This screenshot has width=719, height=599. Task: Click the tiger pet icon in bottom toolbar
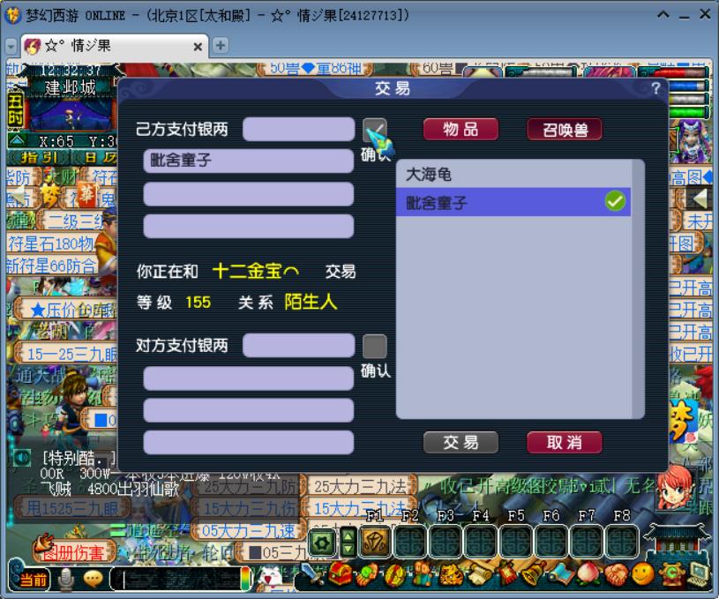[450, 575]
